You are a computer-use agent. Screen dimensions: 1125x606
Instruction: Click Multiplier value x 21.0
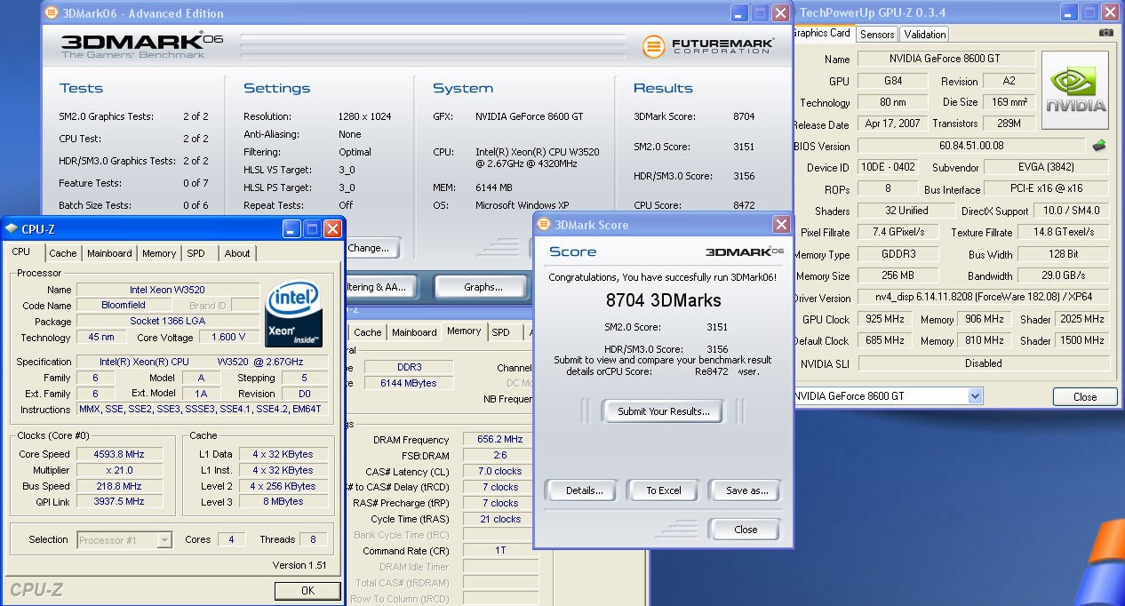pyautogui.click(x=118, y=470)
